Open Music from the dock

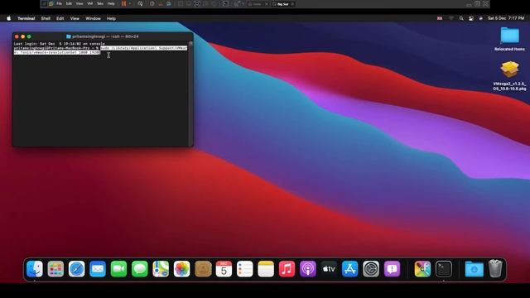tap(287, 269)
